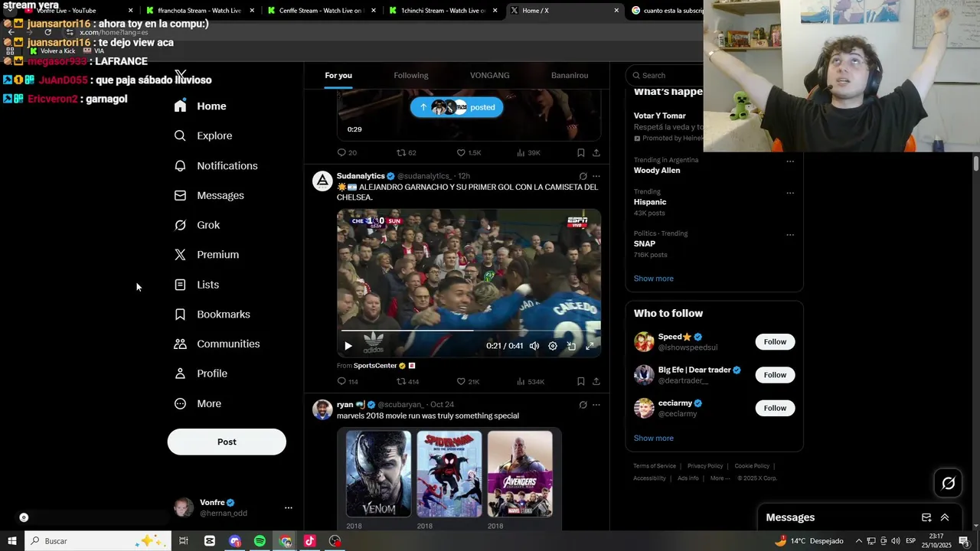This screenshot has width=980, height=551.
Task: Compose new message in Messages drawer
Action: pos(926,517)
